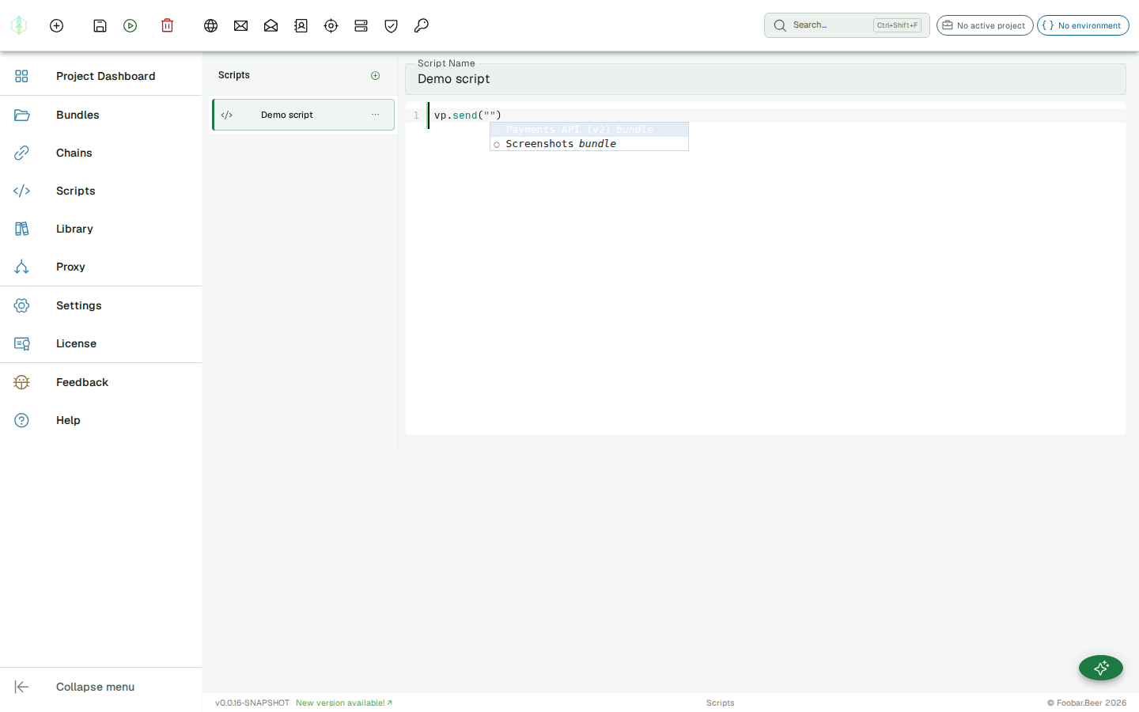This screenshot has width=1139, height=712.
Task: Click the closed envelope icon
Action: point(240,25)
